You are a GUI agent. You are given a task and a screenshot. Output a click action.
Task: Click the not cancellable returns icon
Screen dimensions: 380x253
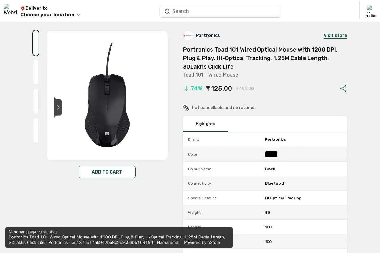pyautogui.click(x=186, y=108)
